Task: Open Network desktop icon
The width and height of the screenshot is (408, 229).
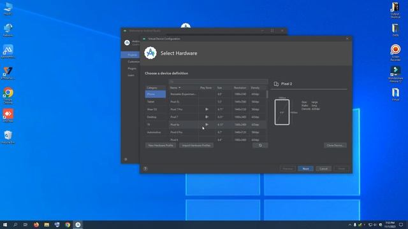Action: (8, 30)
